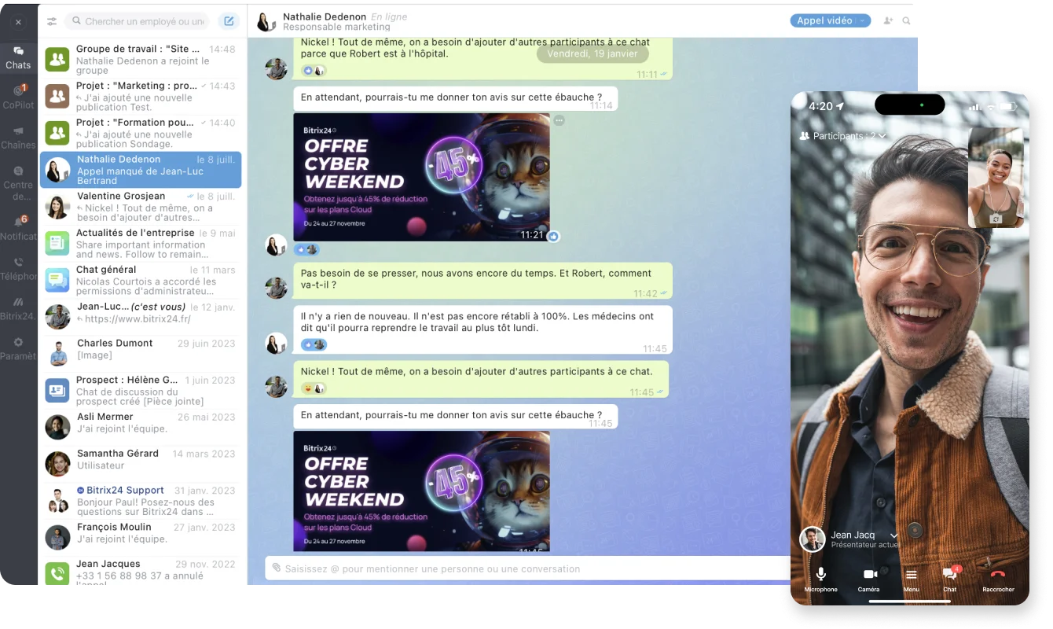Open the three-dots menu beside first banner image
This screenshot has height=629, width=1053.
pyautogui.click(x=559, y=120)
